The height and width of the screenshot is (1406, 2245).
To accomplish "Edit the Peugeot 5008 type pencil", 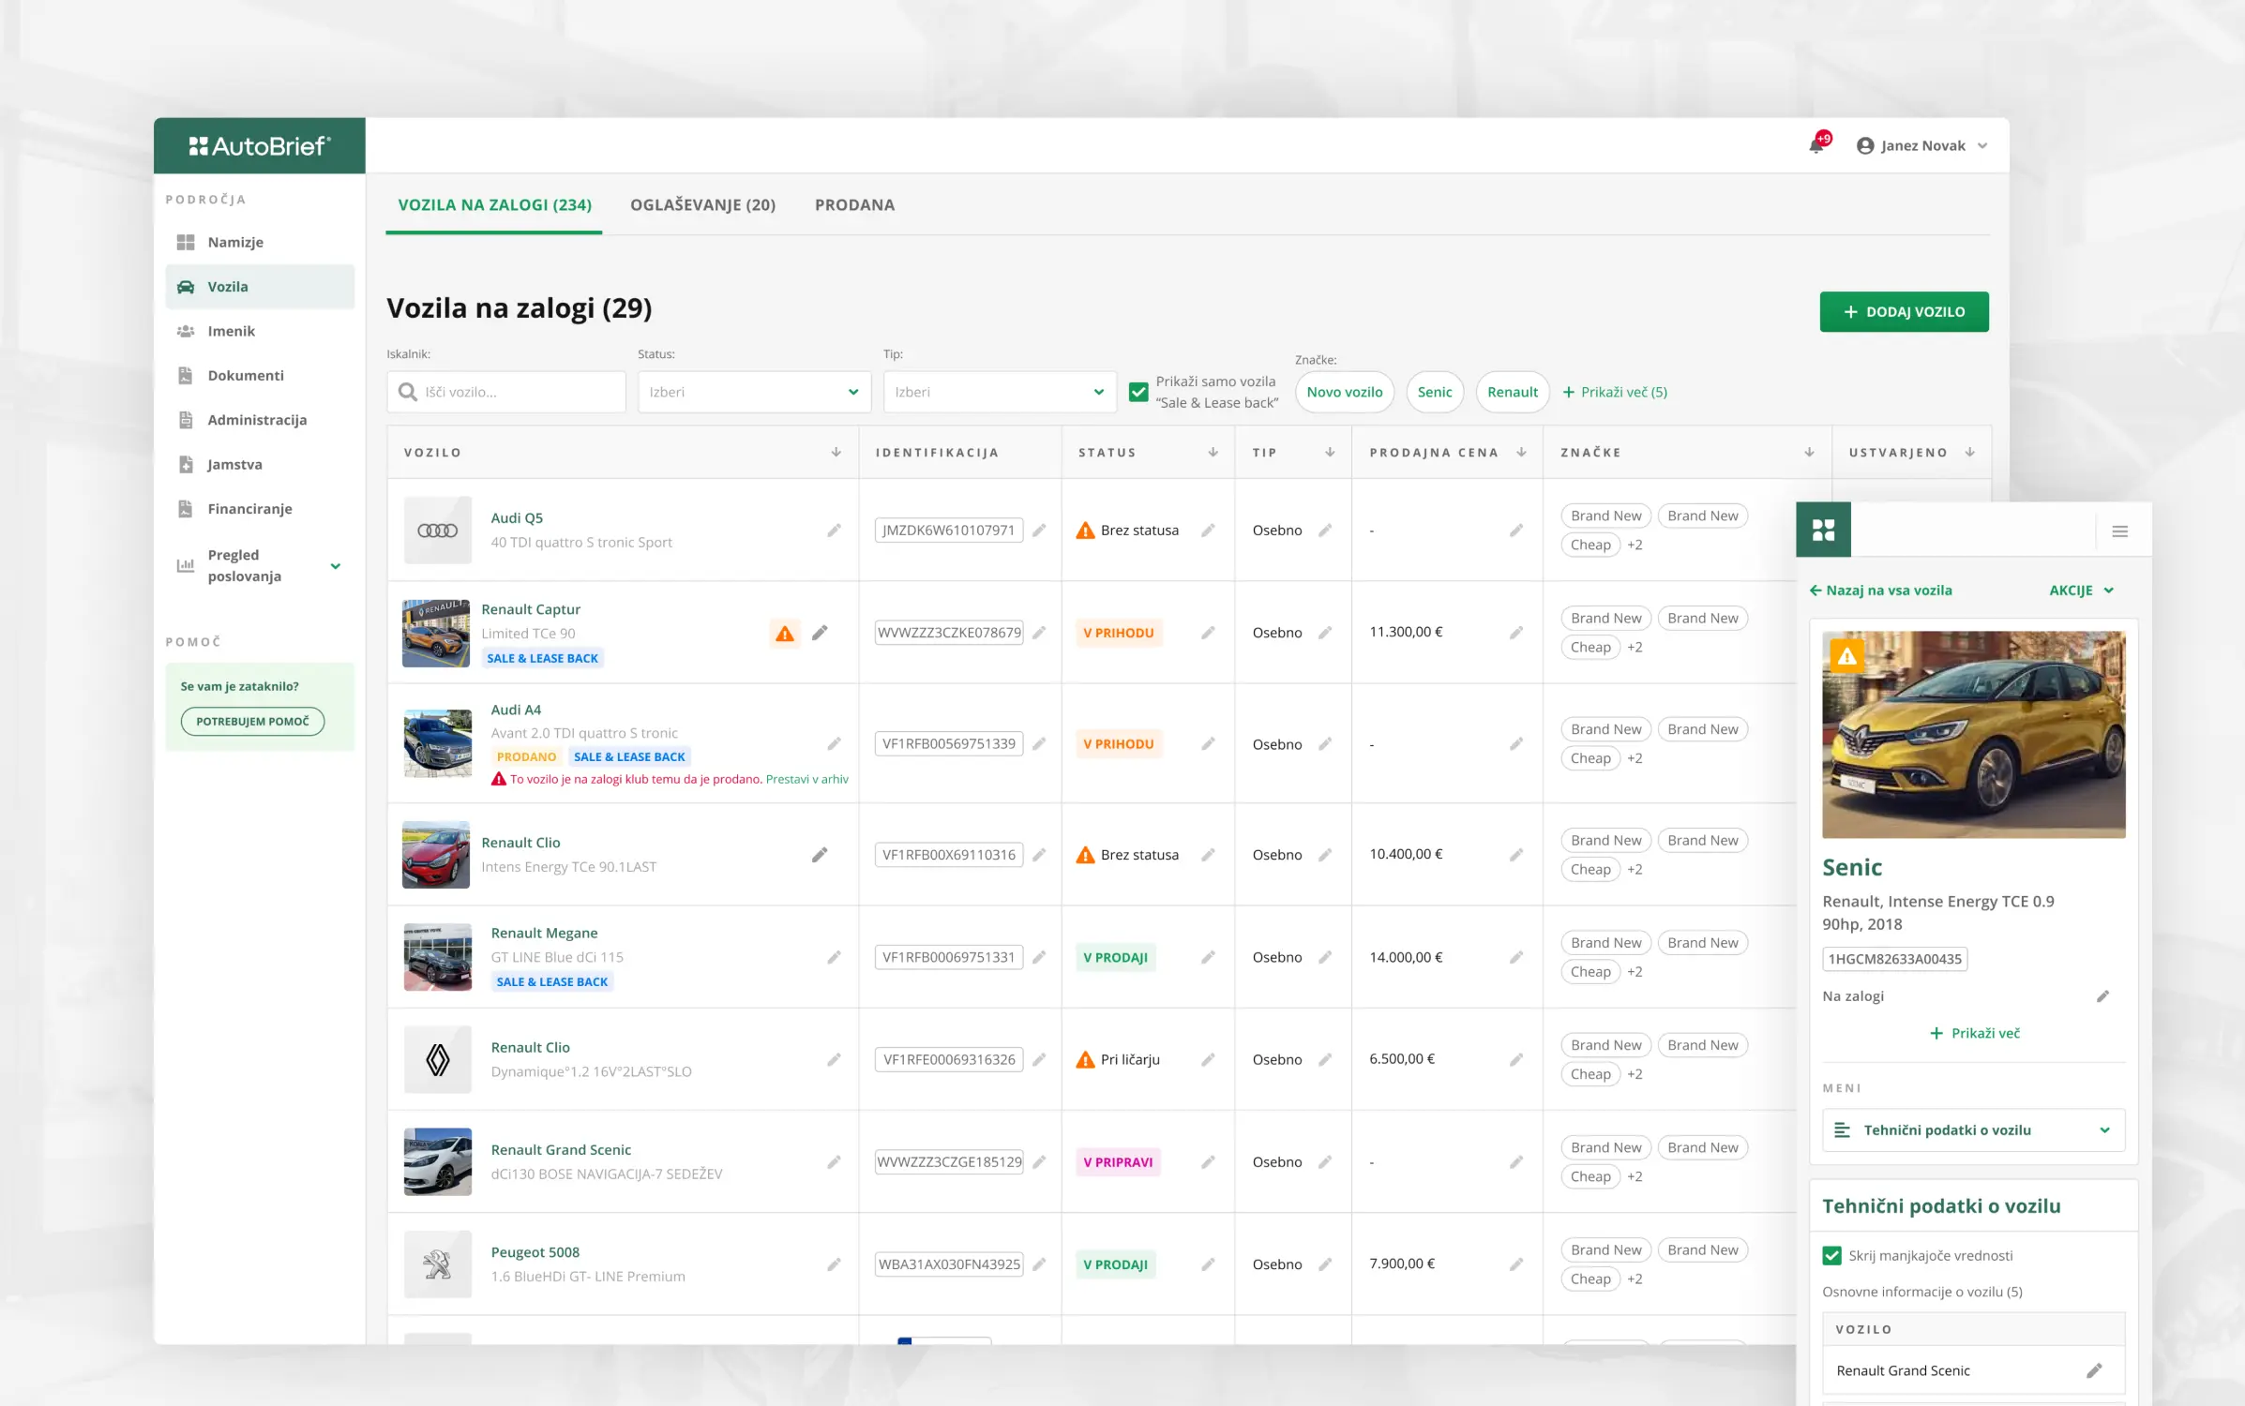I will point(1325,1264).
